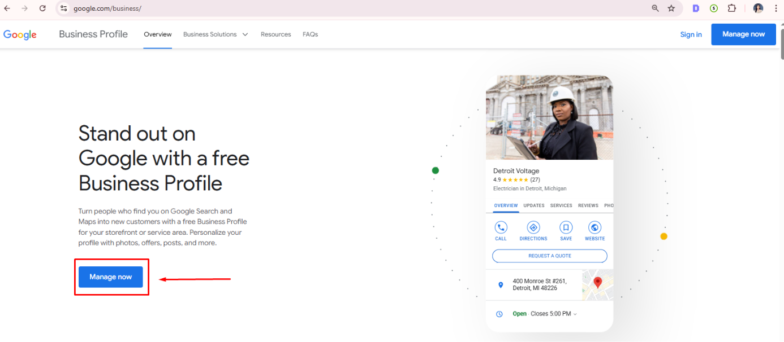Bookmark this page with the star
Screen dimensions: 784x342
tap(671, 8)
